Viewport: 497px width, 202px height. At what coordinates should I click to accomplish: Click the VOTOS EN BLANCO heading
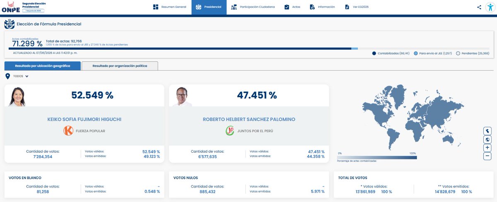[x=25, y=178]
